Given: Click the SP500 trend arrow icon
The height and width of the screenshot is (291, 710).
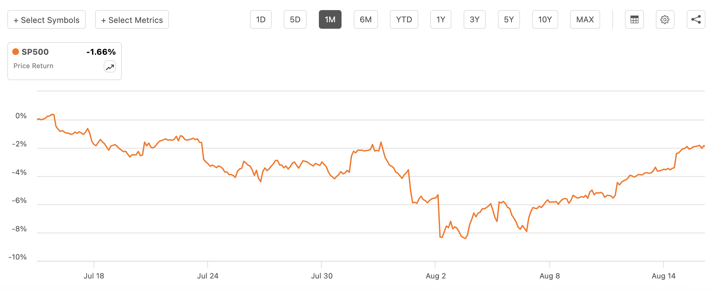Looking at the screenshot, I should coord(110,67).
